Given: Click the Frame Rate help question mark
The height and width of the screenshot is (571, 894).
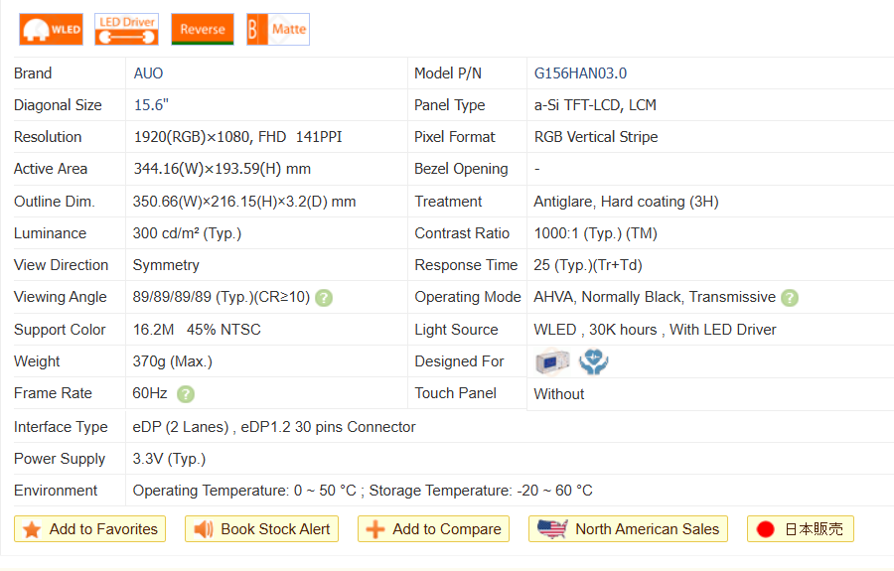Looking at the screenshot, I should pyautogui.click(x=186, y=394).
